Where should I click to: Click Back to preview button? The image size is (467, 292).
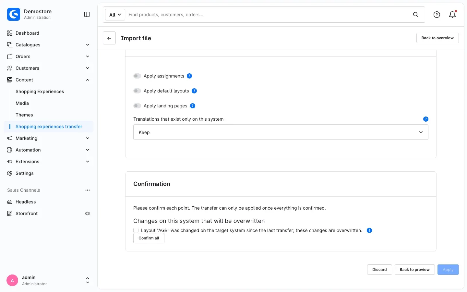pos(414,270)
